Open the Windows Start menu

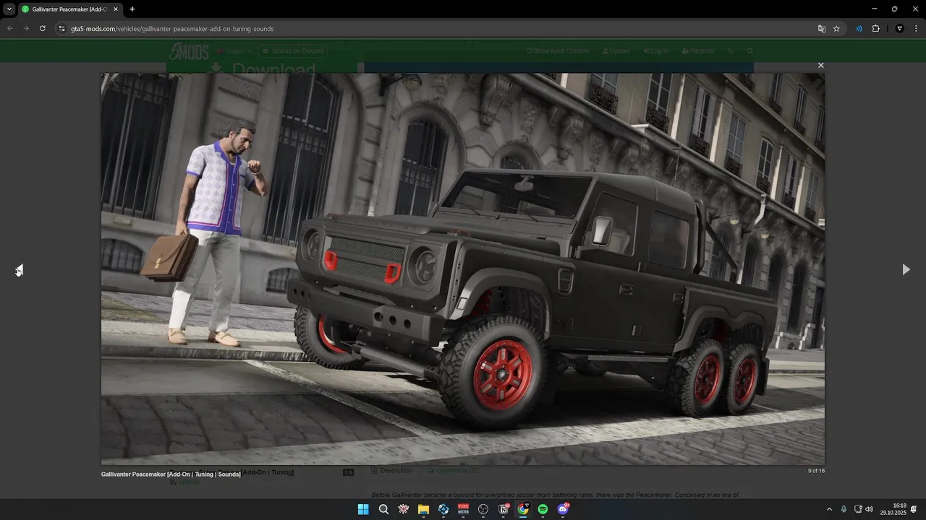point(363,509)
